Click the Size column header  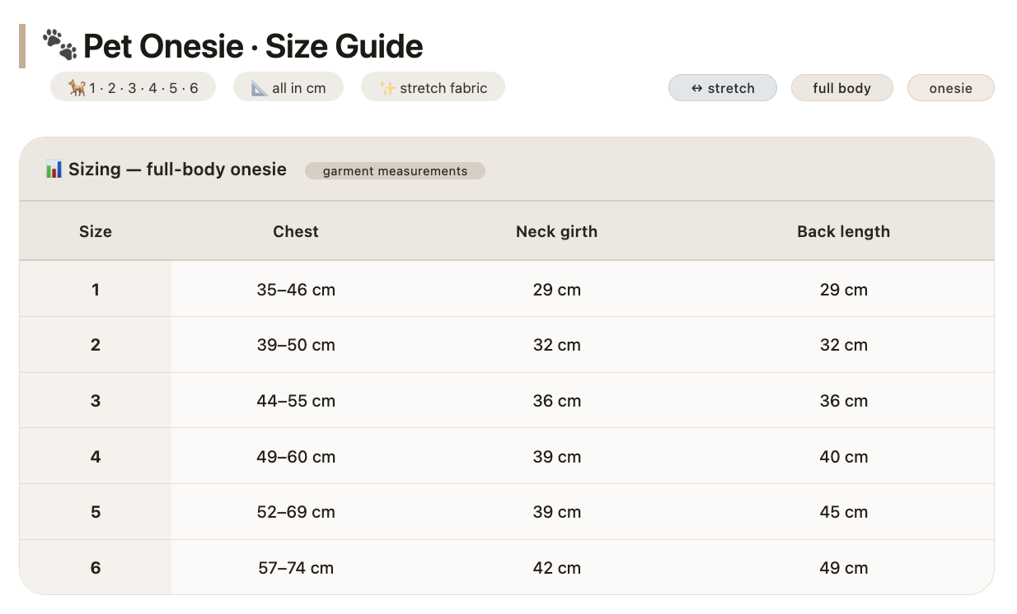click(x=96, y=231)
